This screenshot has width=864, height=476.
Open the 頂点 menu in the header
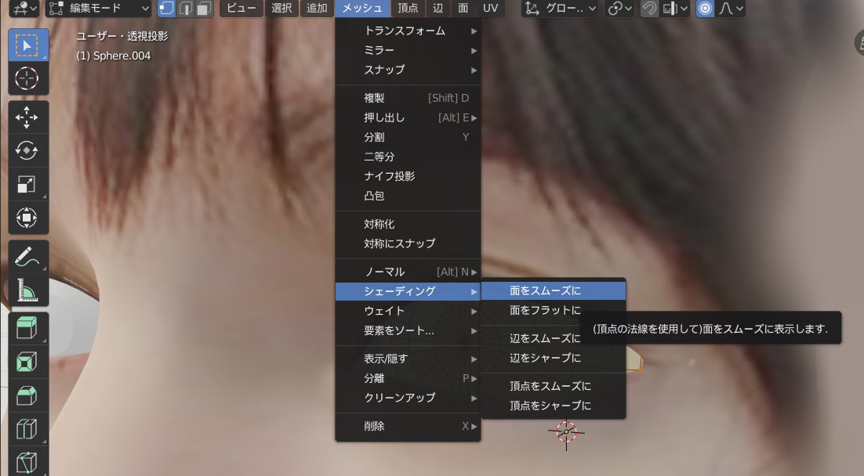(x=408, y=9)
